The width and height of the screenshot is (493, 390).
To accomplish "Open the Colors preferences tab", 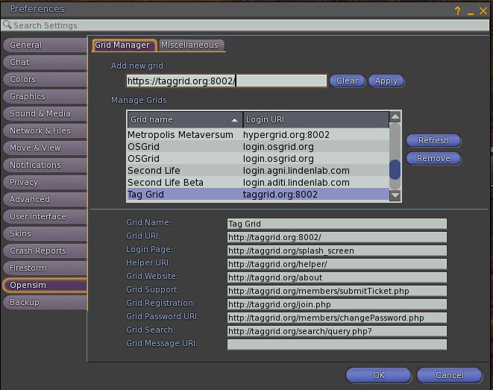I will pos(45,79).
